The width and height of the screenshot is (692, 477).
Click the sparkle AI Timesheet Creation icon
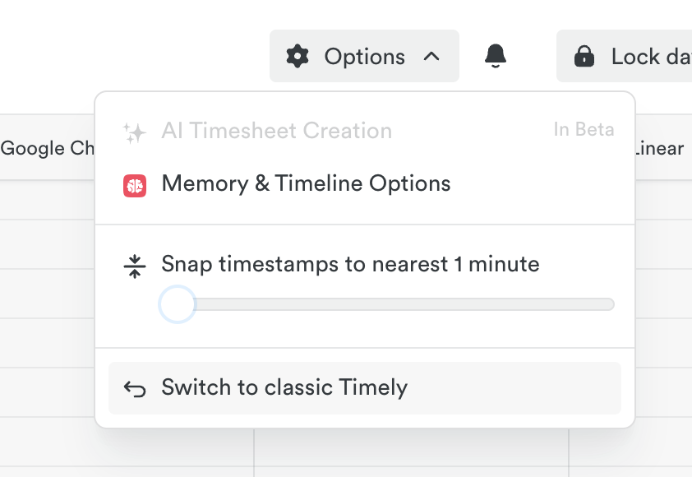134,129
